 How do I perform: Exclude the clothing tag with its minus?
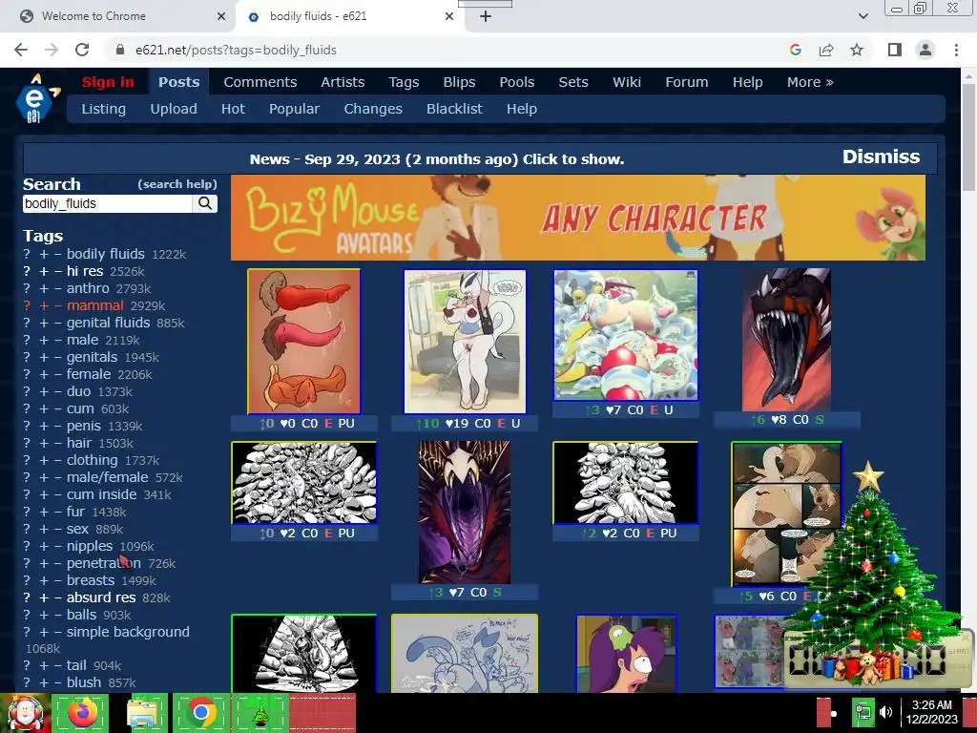57,460
